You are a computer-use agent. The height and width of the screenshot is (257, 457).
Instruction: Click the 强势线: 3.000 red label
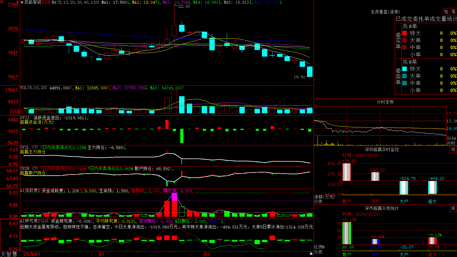click(146, 190)
